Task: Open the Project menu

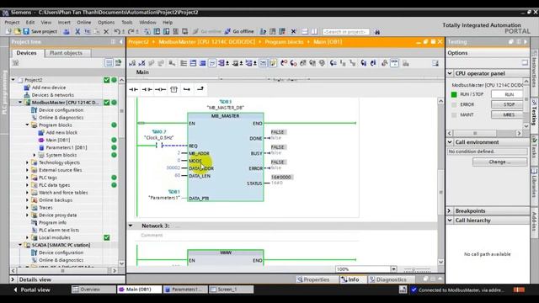Action: coord(12,23)
